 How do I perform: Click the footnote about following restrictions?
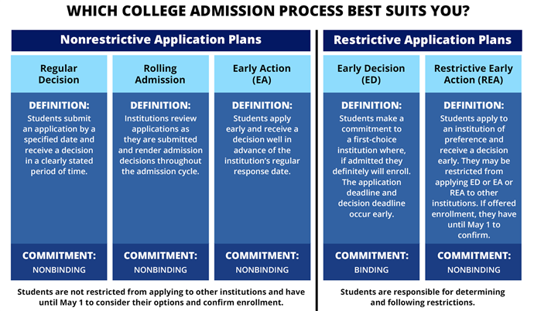[x=423, y=297]
